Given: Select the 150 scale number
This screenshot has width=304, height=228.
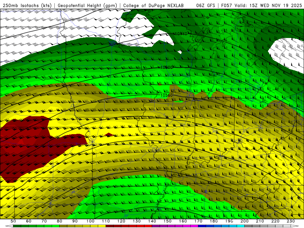Looking at the screenshot, I should pos(168,221).
